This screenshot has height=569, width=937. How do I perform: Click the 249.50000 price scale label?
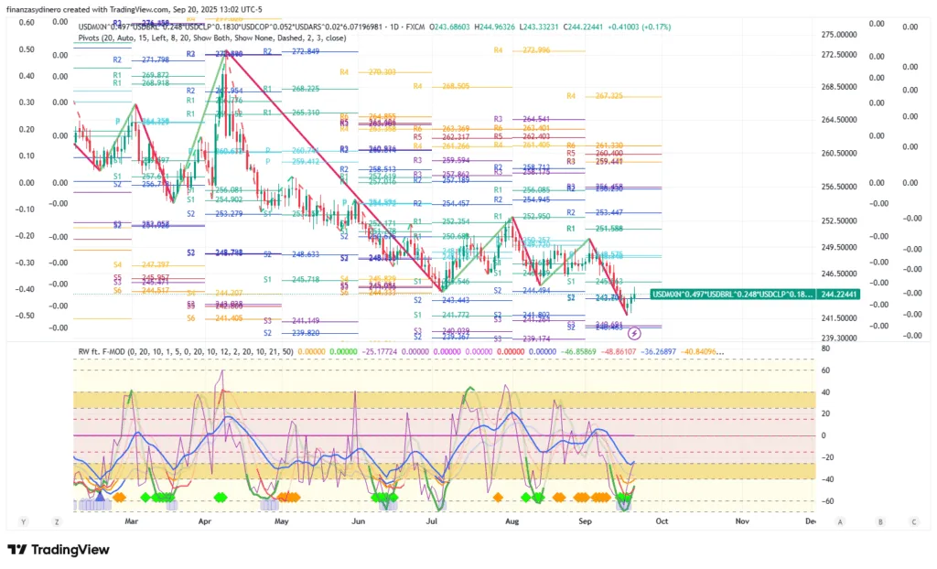point(839,247)
